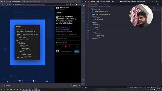Click the feedback icon in status bar
Viewport: 162px width, 91px height.
pos(158,87)
